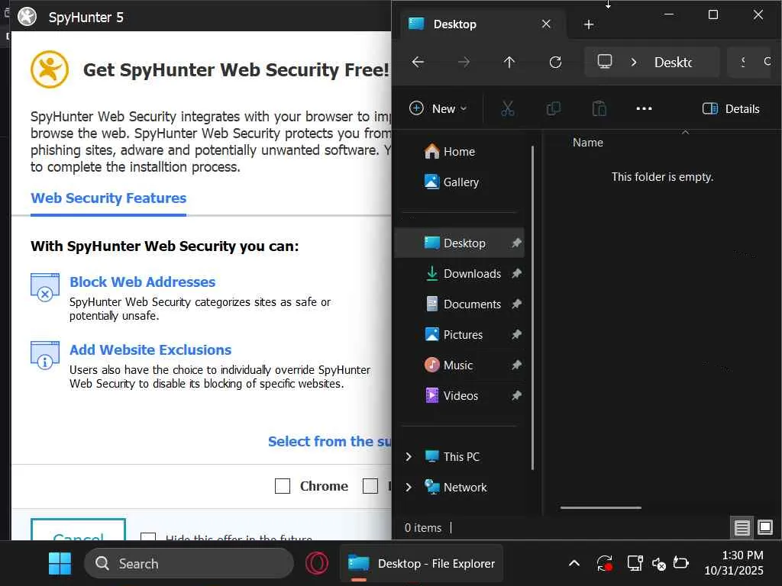Click the navigation pane vertical scrollbar
782x586 pixels.
coord(532,307)
